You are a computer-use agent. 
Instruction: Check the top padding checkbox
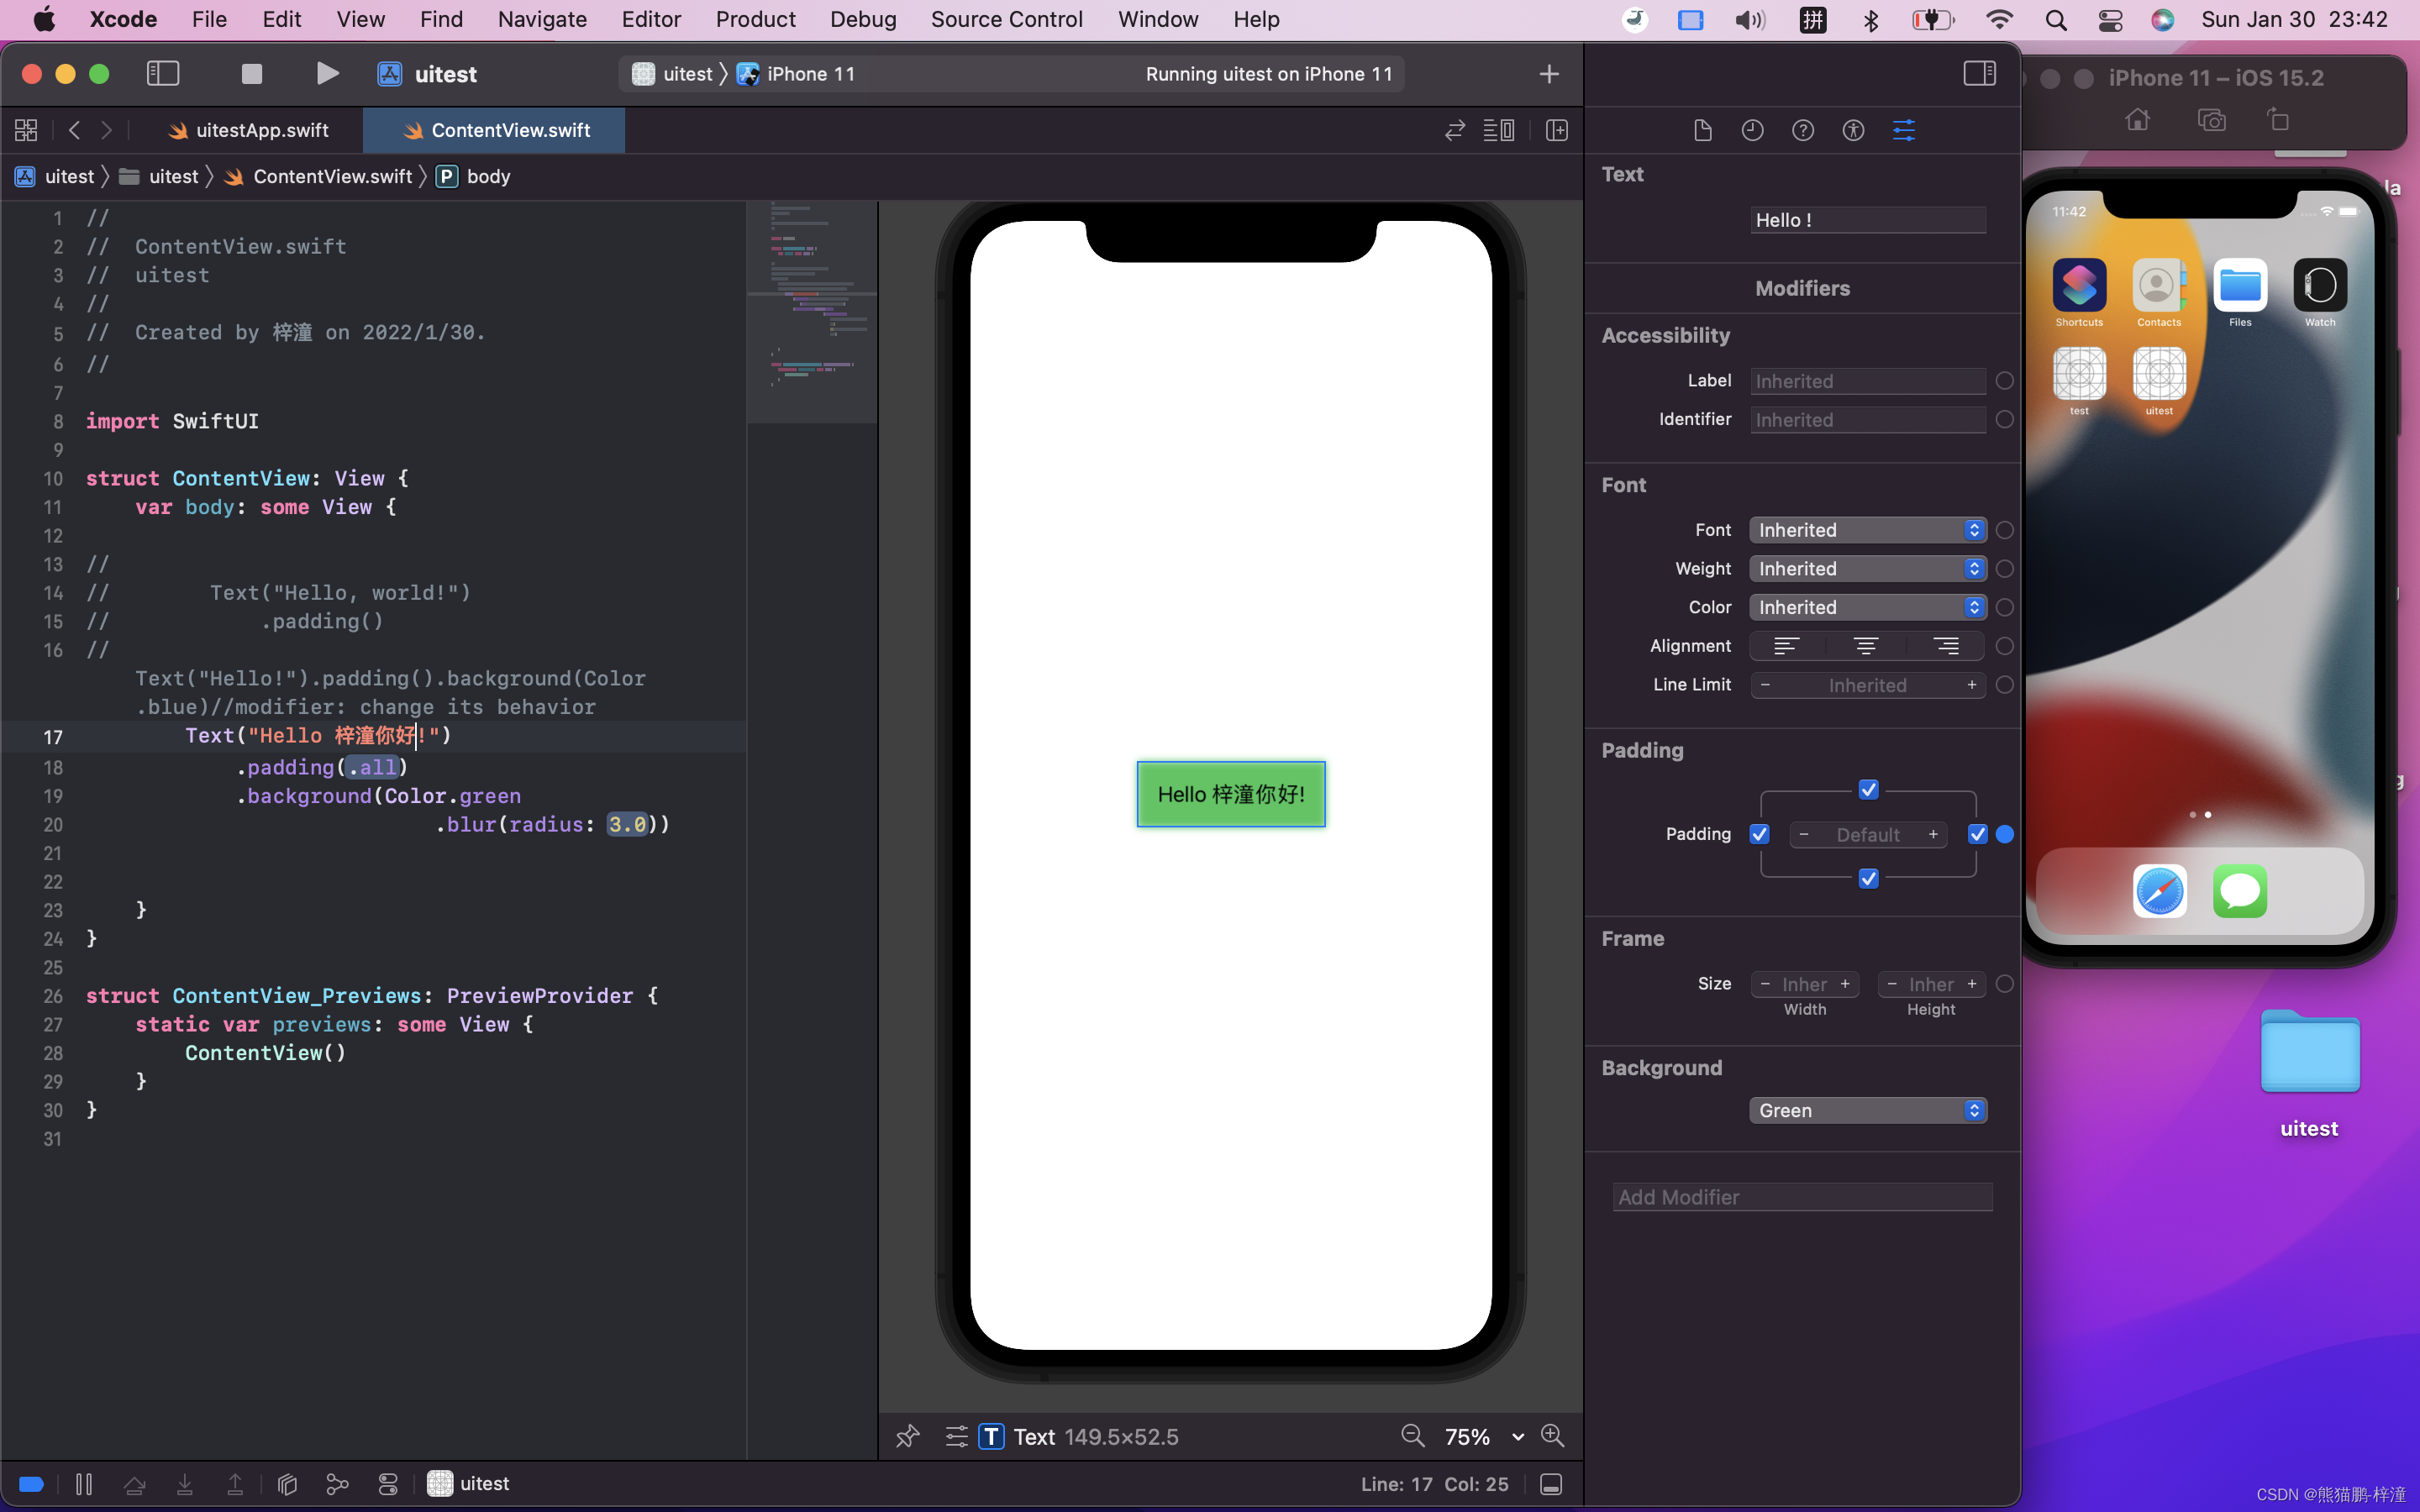(1869, 789)
